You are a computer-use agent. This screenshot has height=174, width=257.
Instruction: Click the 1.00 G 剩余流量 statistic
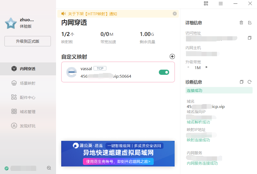coord(147,38)
